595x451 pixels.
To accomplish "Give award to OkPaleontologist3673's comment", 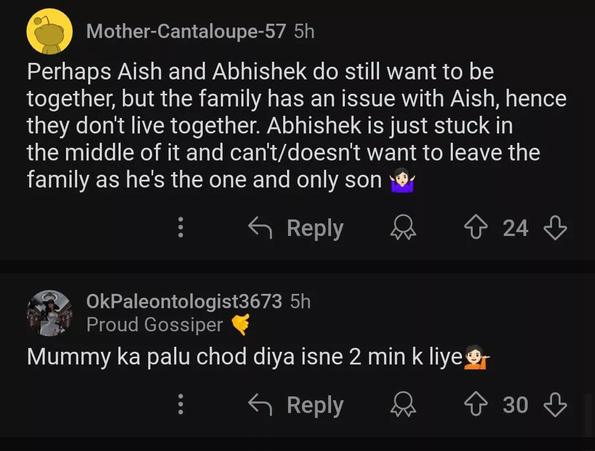I will coord(403,405).
